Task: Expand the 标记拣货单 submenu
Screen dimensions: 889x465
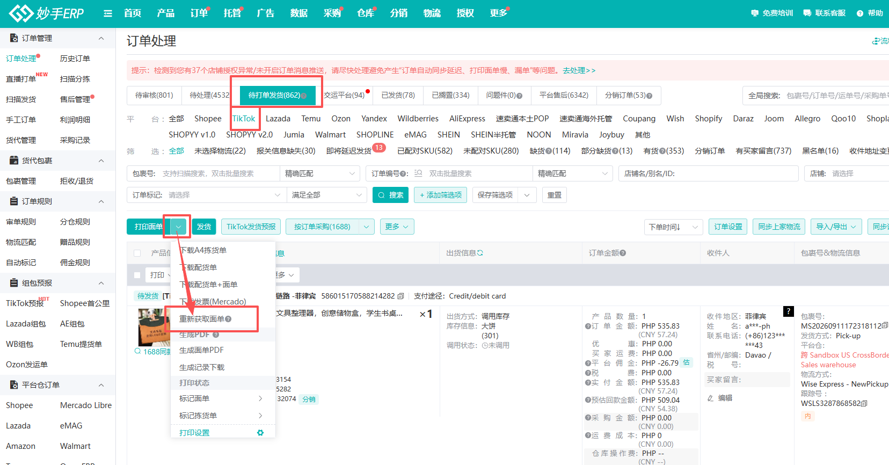Action: [x=223, y=416]
